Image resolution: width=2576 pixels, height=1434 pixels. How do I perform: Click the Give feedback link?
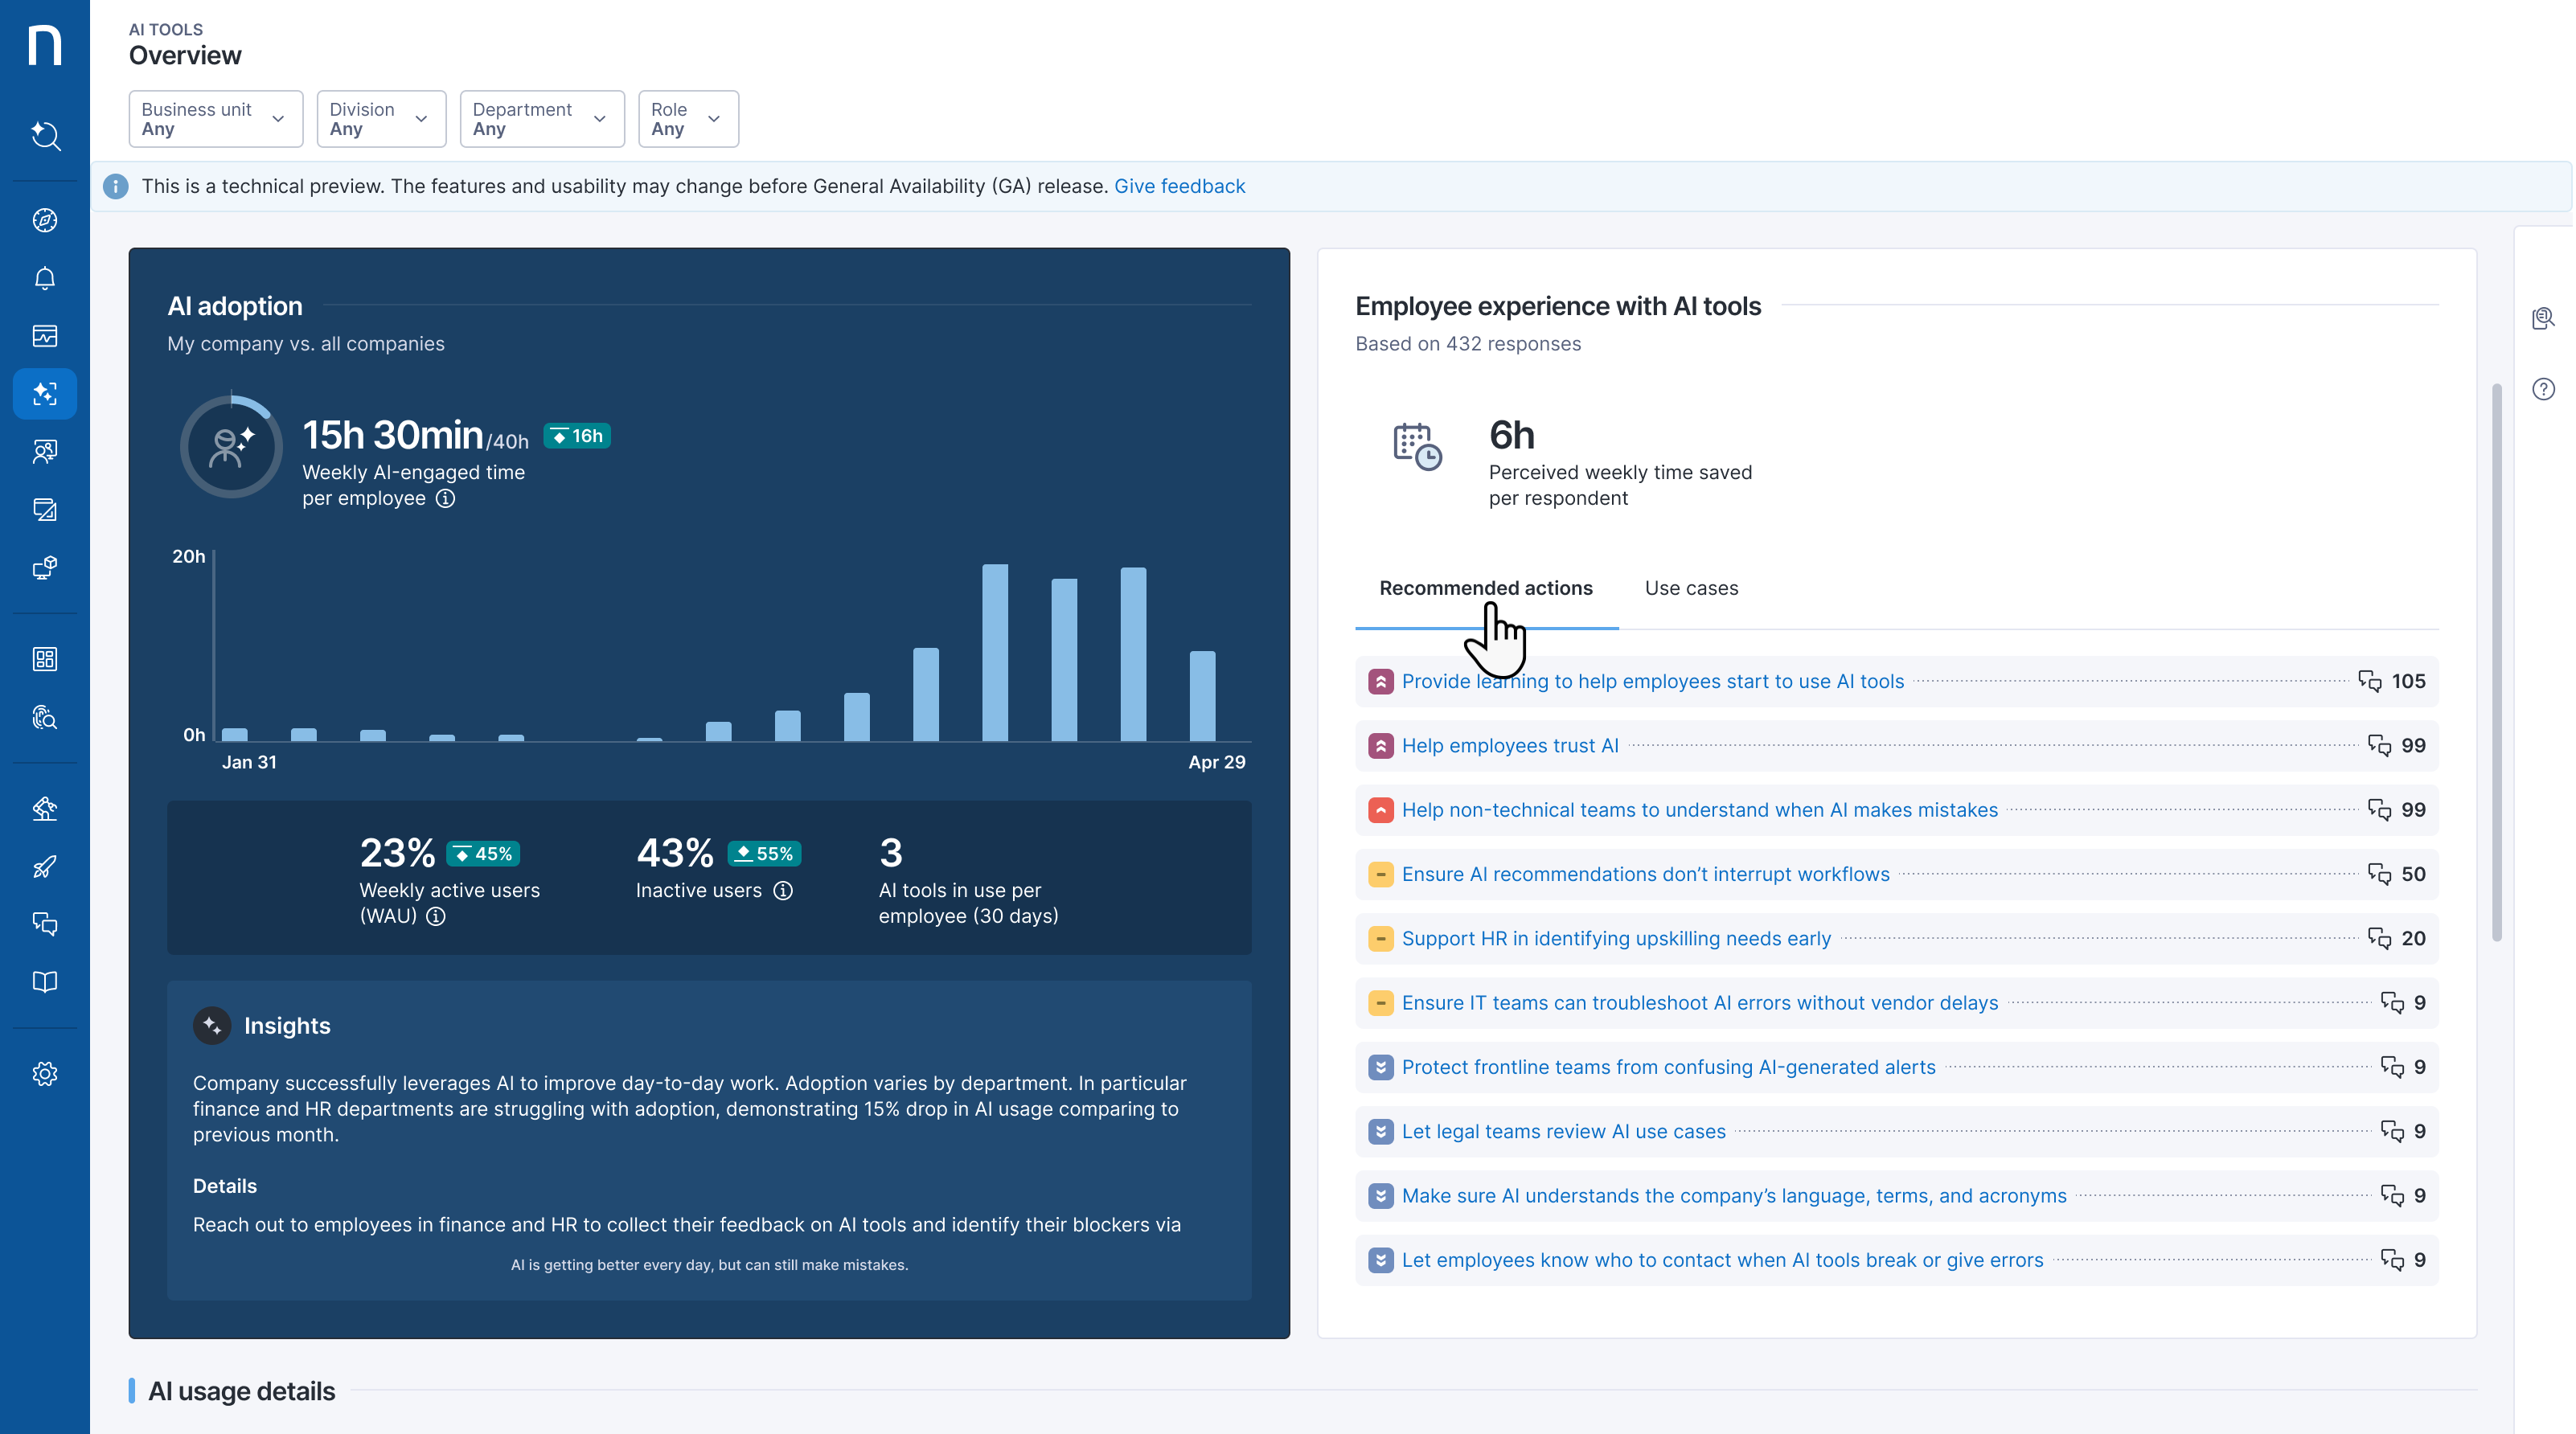(1179, 186)
